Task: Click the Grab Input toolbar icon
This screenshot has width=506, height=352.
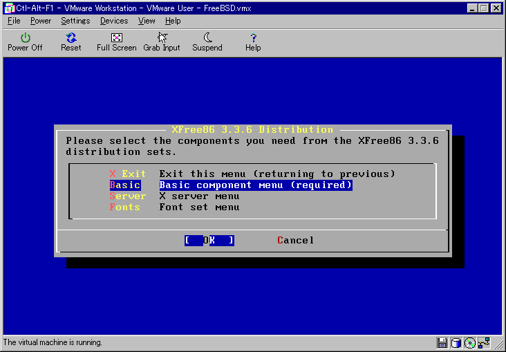Action: tap(162, 42)
